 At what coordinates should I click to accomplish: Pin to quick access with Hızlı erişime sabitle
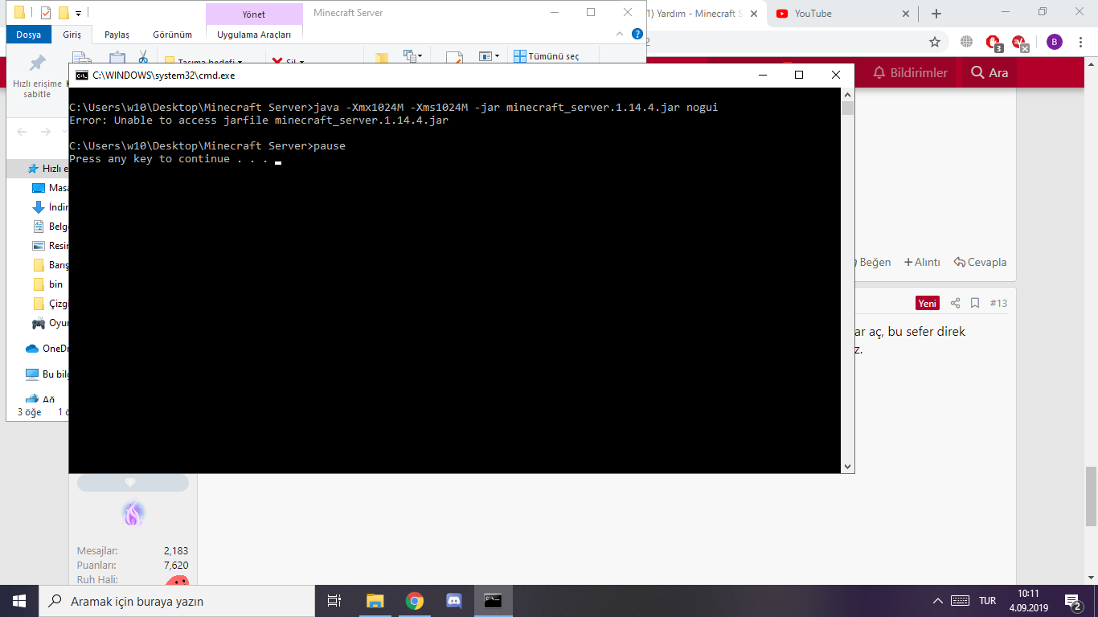click(x=37, y=76)
